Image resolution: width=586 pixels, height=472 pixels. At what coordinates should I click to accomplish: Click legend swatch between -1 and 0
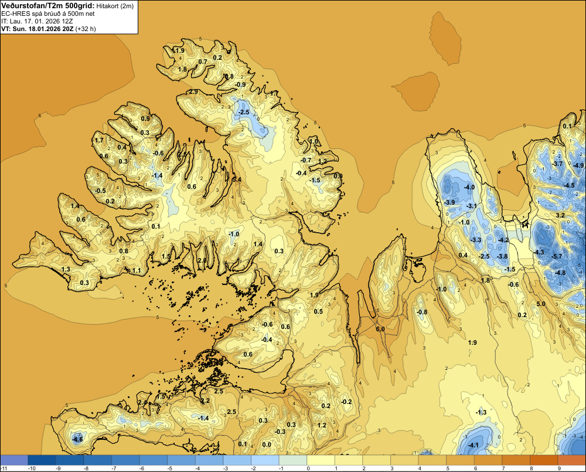click(293, 460)
